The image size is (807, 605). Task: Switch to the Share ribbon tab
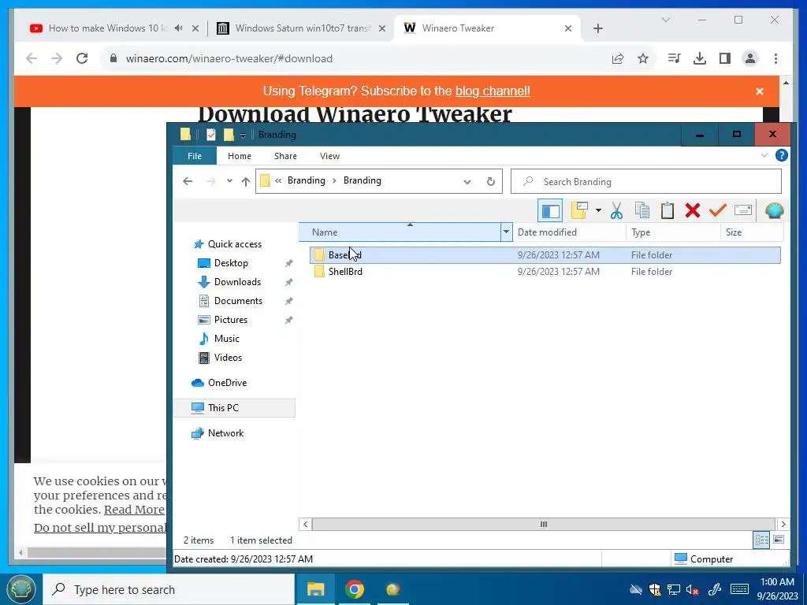click(285, 156)
